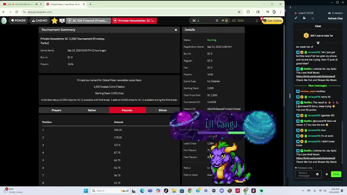347x195 pixels.
Task: Open Discord from taskbar
Action: 222,191
